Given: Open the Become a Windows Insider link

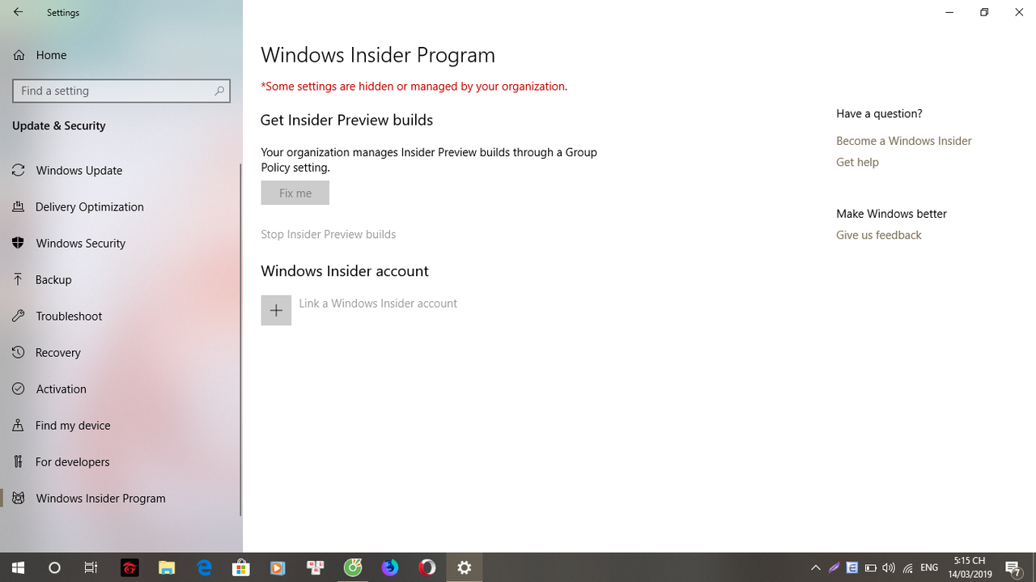Looking at the screenshot, I should click(903, 141).
